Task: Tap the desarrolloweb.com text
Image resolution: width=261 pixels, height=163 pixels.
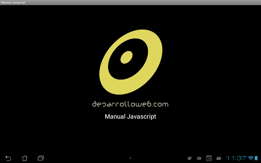Action: [130, 104]
